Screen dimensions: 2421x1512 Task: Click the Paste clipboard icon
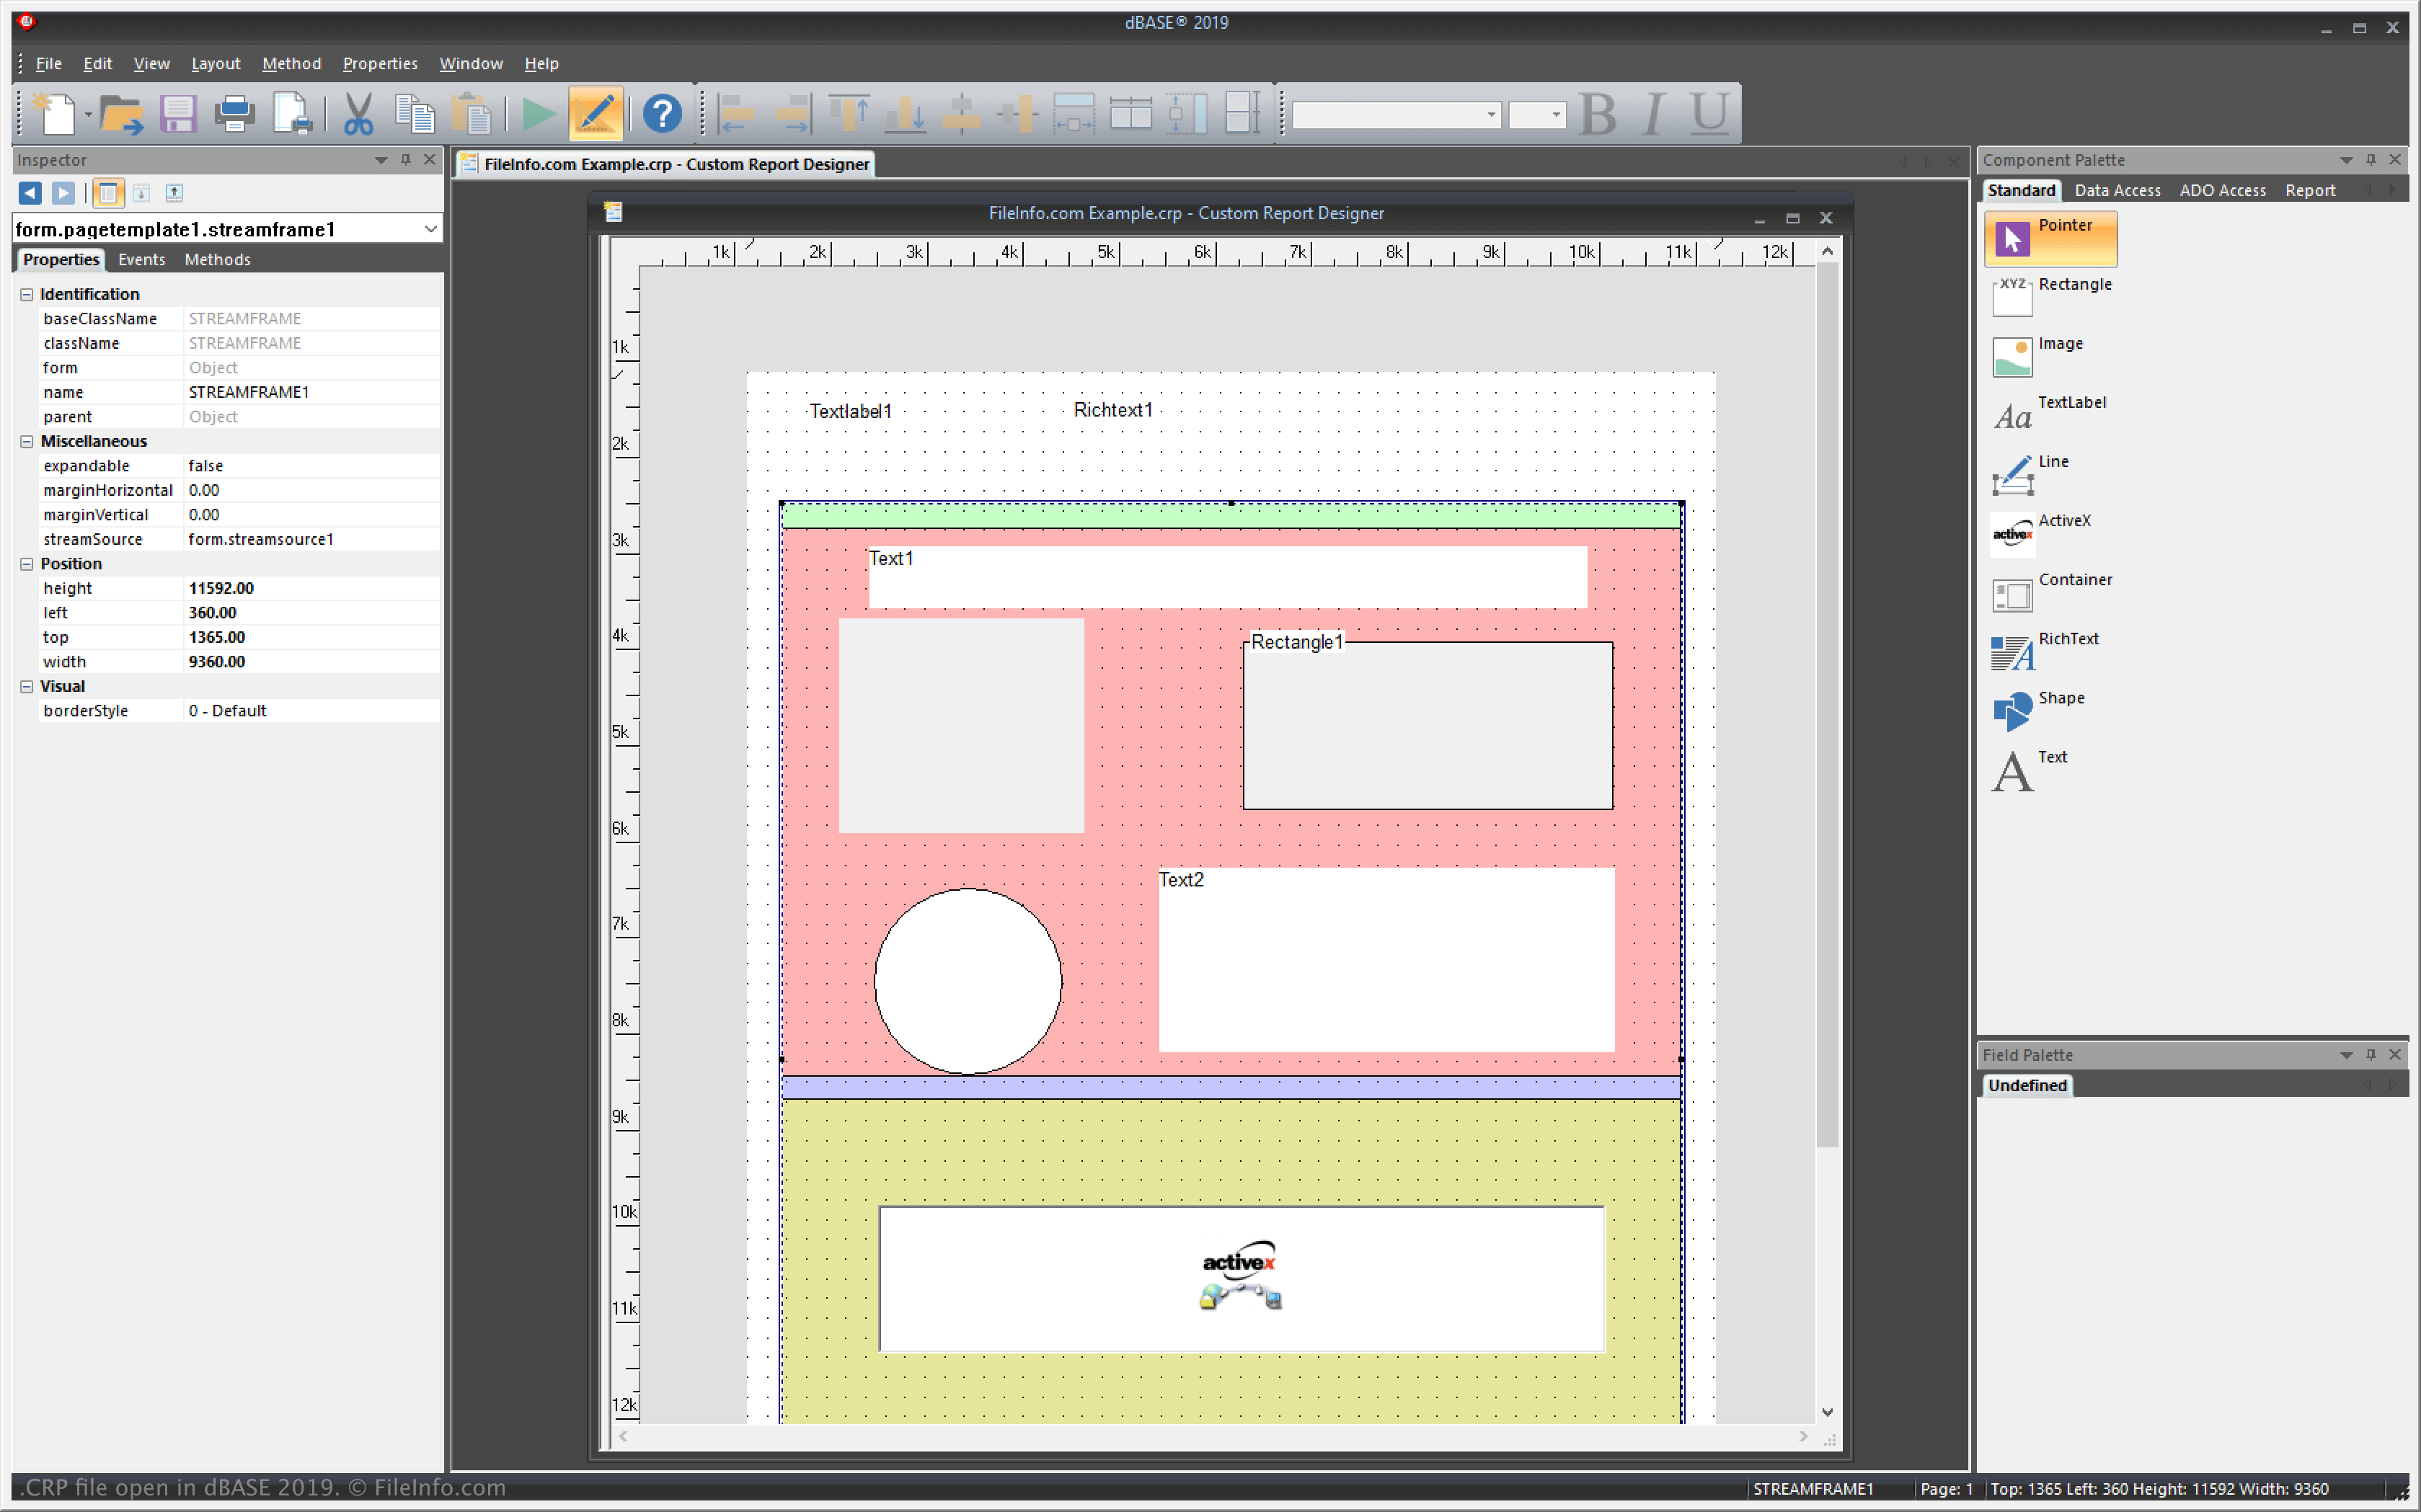472,113
